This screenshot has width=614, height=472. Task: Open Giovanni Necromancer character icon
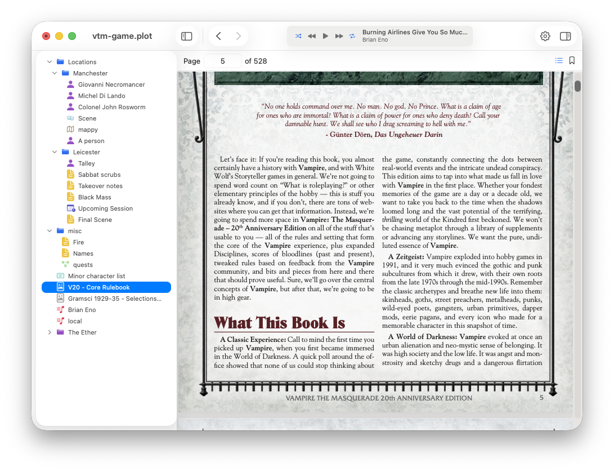pyautogui.click(x=70, y=84)
